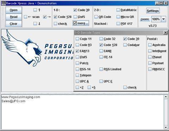
Task: Uncheck Code 128 in Barcode Types panel
Action: pyautogui.click(x=101, y=45)
